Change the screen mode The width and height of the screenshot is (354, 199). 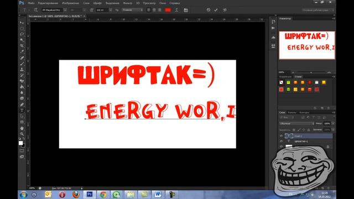22,156
